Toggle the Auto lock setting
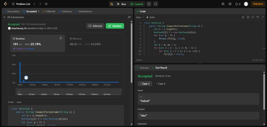 coord(151,17)
